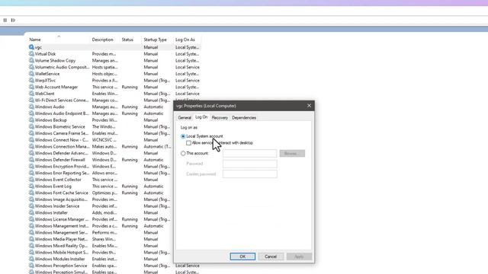The image size is (488, 274).
Task: Select Windows Connection Manager service
Action: pyautogui.click(x=101, y=146)
